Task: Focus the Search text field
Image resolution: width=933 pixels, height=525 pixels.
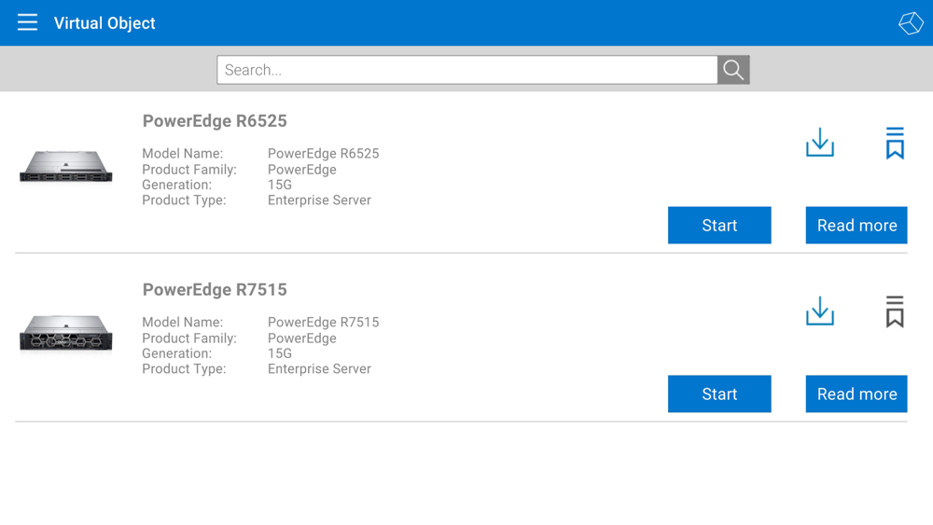Action: click(x=466, y=70)
